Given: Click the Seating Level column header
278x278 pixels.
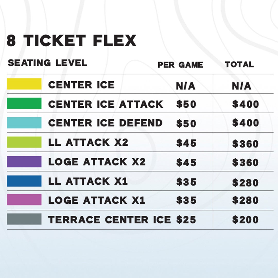Looking at the screenshot, I should 48,63.
